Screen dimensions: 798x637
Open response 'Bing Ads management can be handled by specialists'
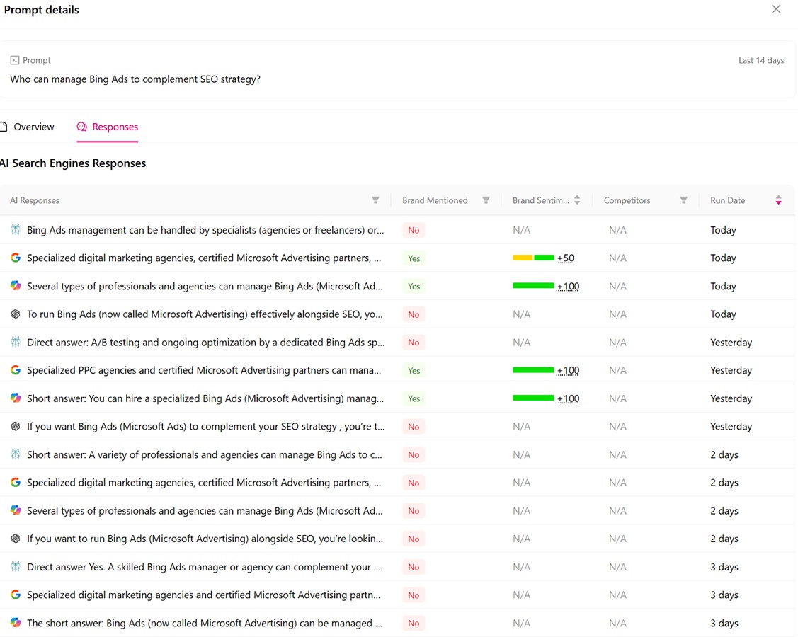pyautogui.click(x=205, y=230)
